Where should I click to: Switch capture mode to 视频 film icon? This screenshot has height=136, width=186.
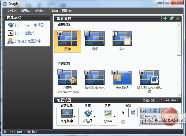pyautogui.click(x=144, y=122)
